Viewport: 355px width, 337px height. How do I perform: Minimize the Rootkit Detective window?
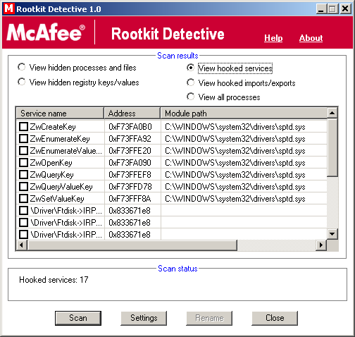point(320,9)
